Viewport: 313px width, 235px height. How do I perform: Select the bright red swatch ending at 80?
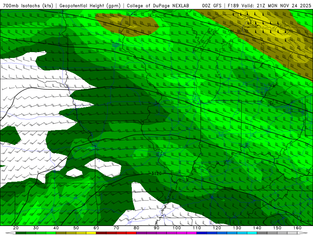[x=131, y=233]
